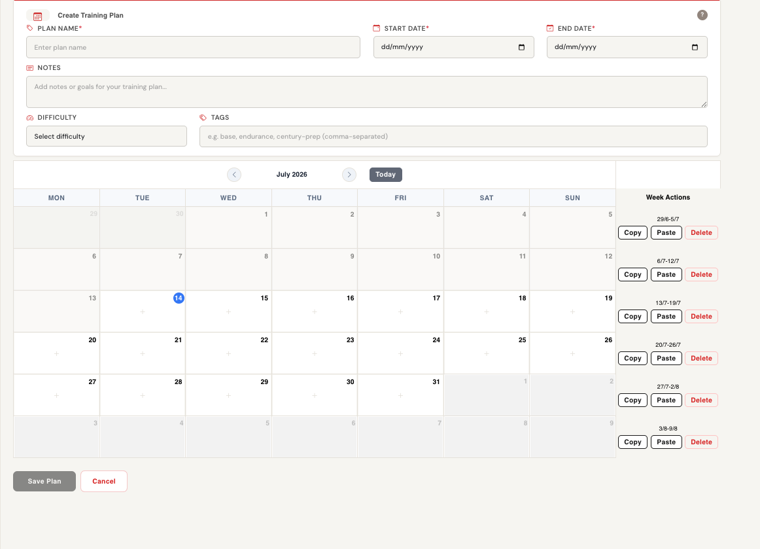Add workout on Friday 24 via plus icon
Image resolution: width=760 pixels, height=549 pixels.
click(x=400, y=353)
